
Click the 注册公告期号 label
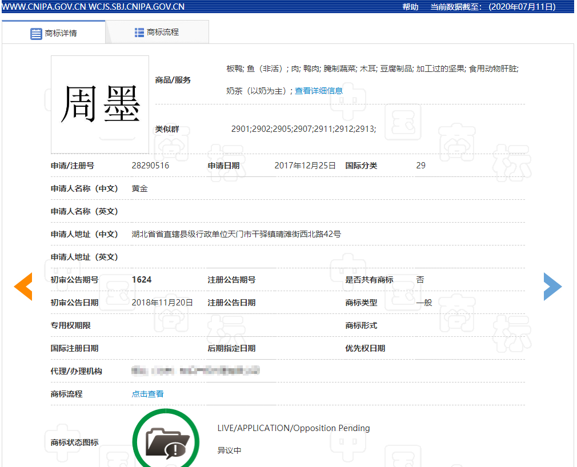pos(231,280)
